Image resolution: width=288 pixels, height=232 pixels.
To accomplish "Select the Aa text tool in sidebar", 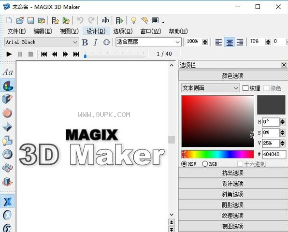I will [x=8, y=72].
